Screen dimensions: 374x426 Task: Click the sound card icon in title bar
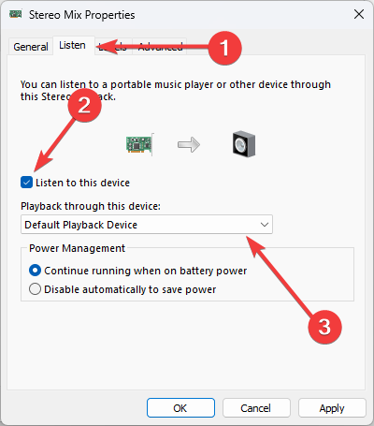[16, 14]
